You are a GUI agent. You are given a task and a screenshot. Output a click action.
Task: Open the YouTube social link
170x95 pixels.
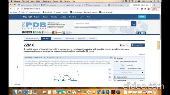click(142, 33)
